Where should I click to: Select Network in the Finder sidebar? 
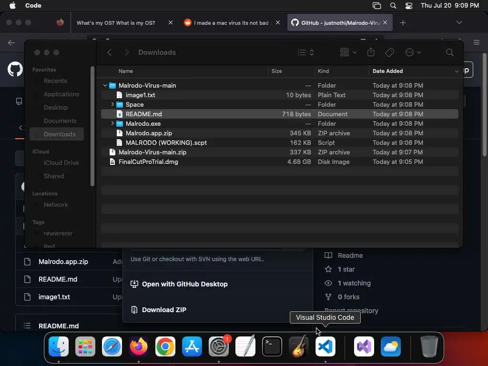[55, 205]
